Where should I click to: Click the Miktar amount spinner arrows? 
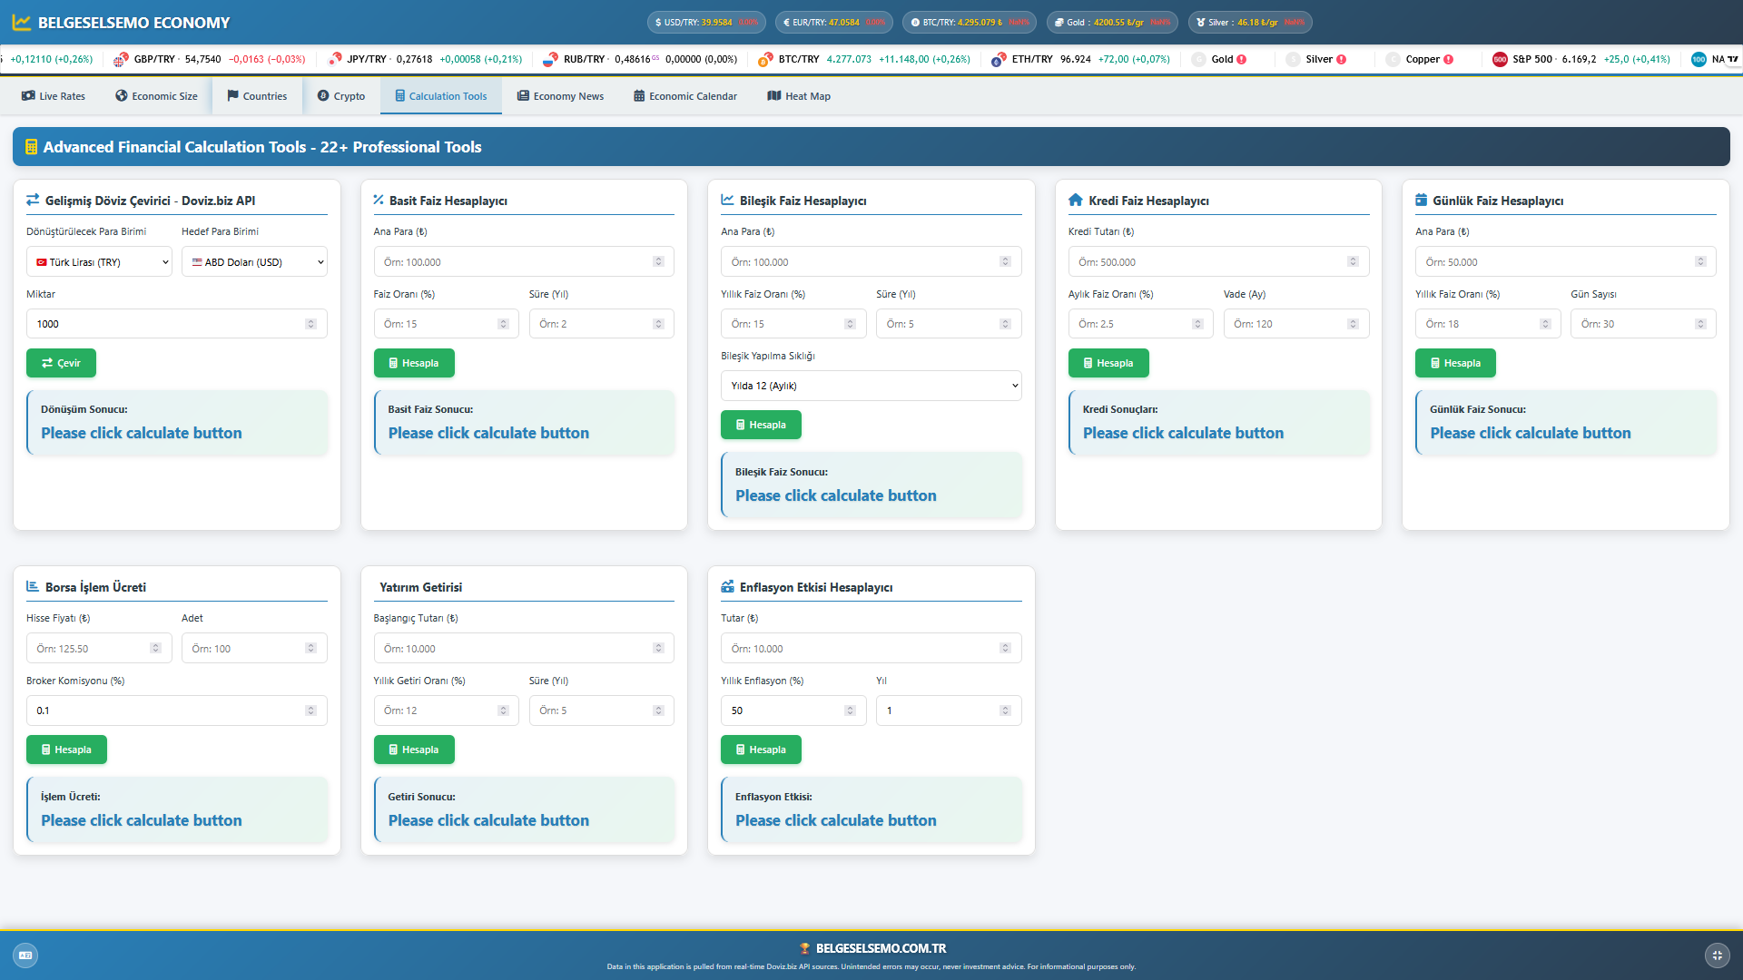[x=310, y=324]
